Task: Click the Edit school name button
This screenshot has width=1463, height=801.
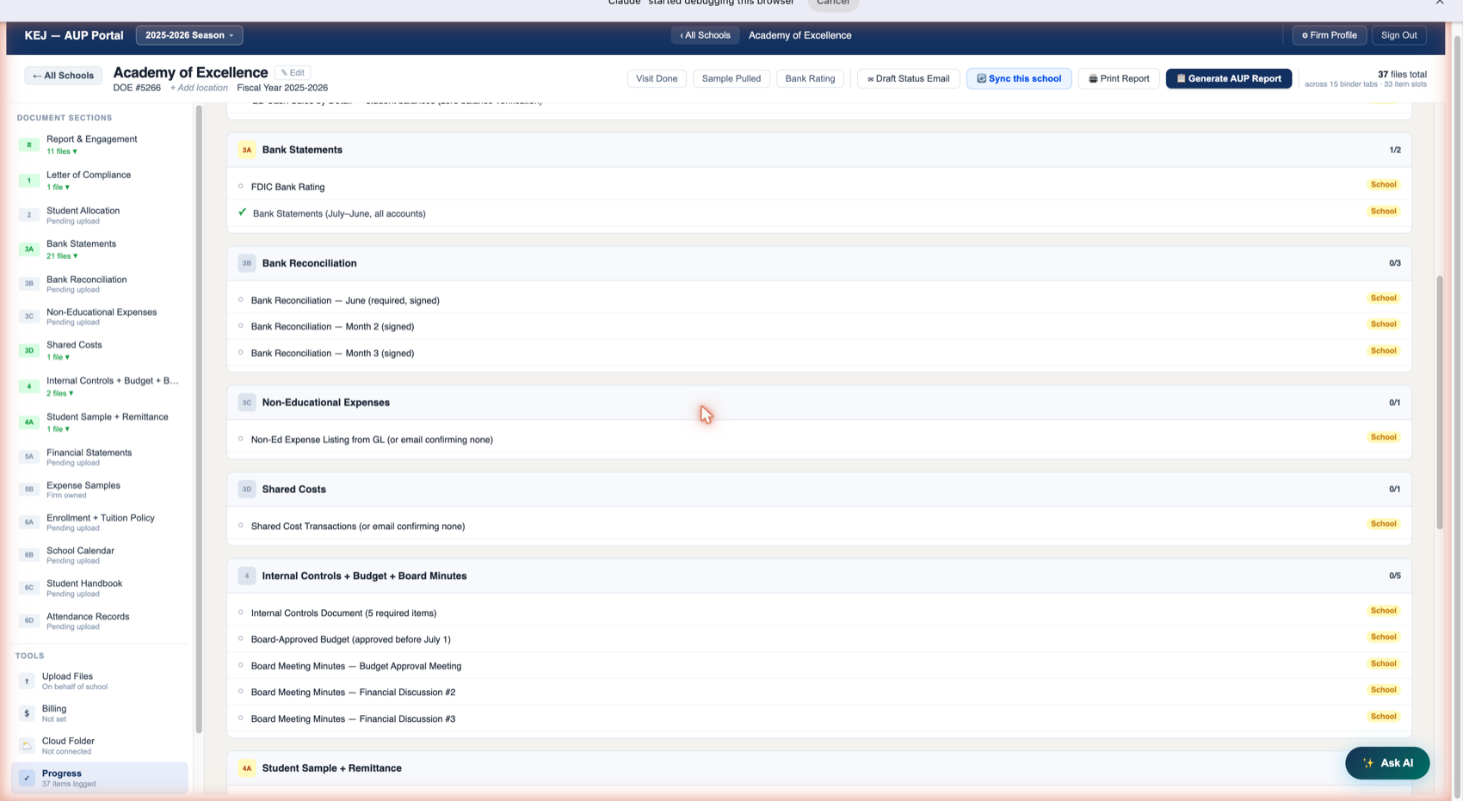Action: pos(293,73)
